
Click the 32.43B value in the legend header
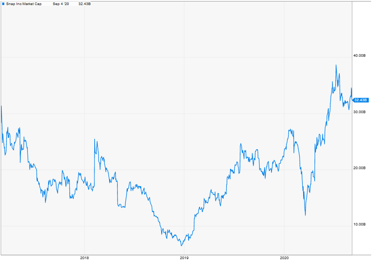(x=85, y=4)
